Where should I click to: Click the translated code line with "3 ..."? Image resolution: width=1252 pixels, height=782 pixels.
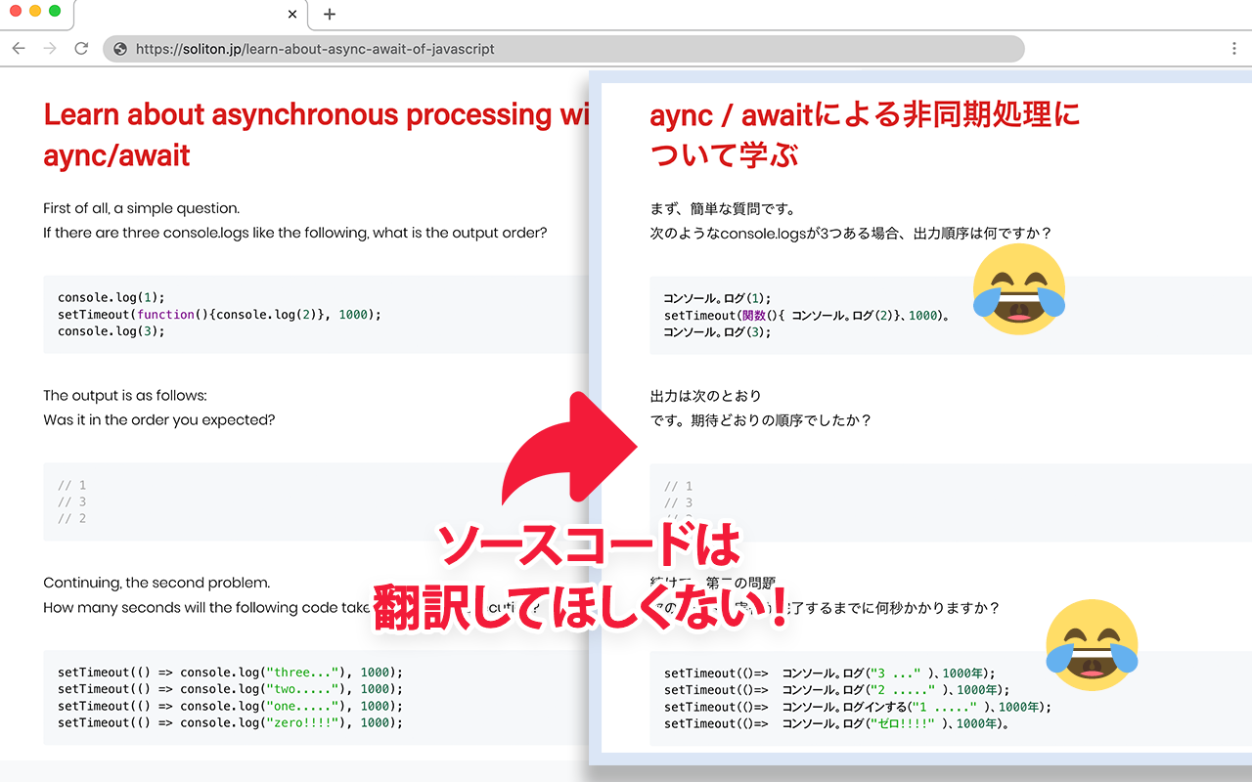coord(829,673)
